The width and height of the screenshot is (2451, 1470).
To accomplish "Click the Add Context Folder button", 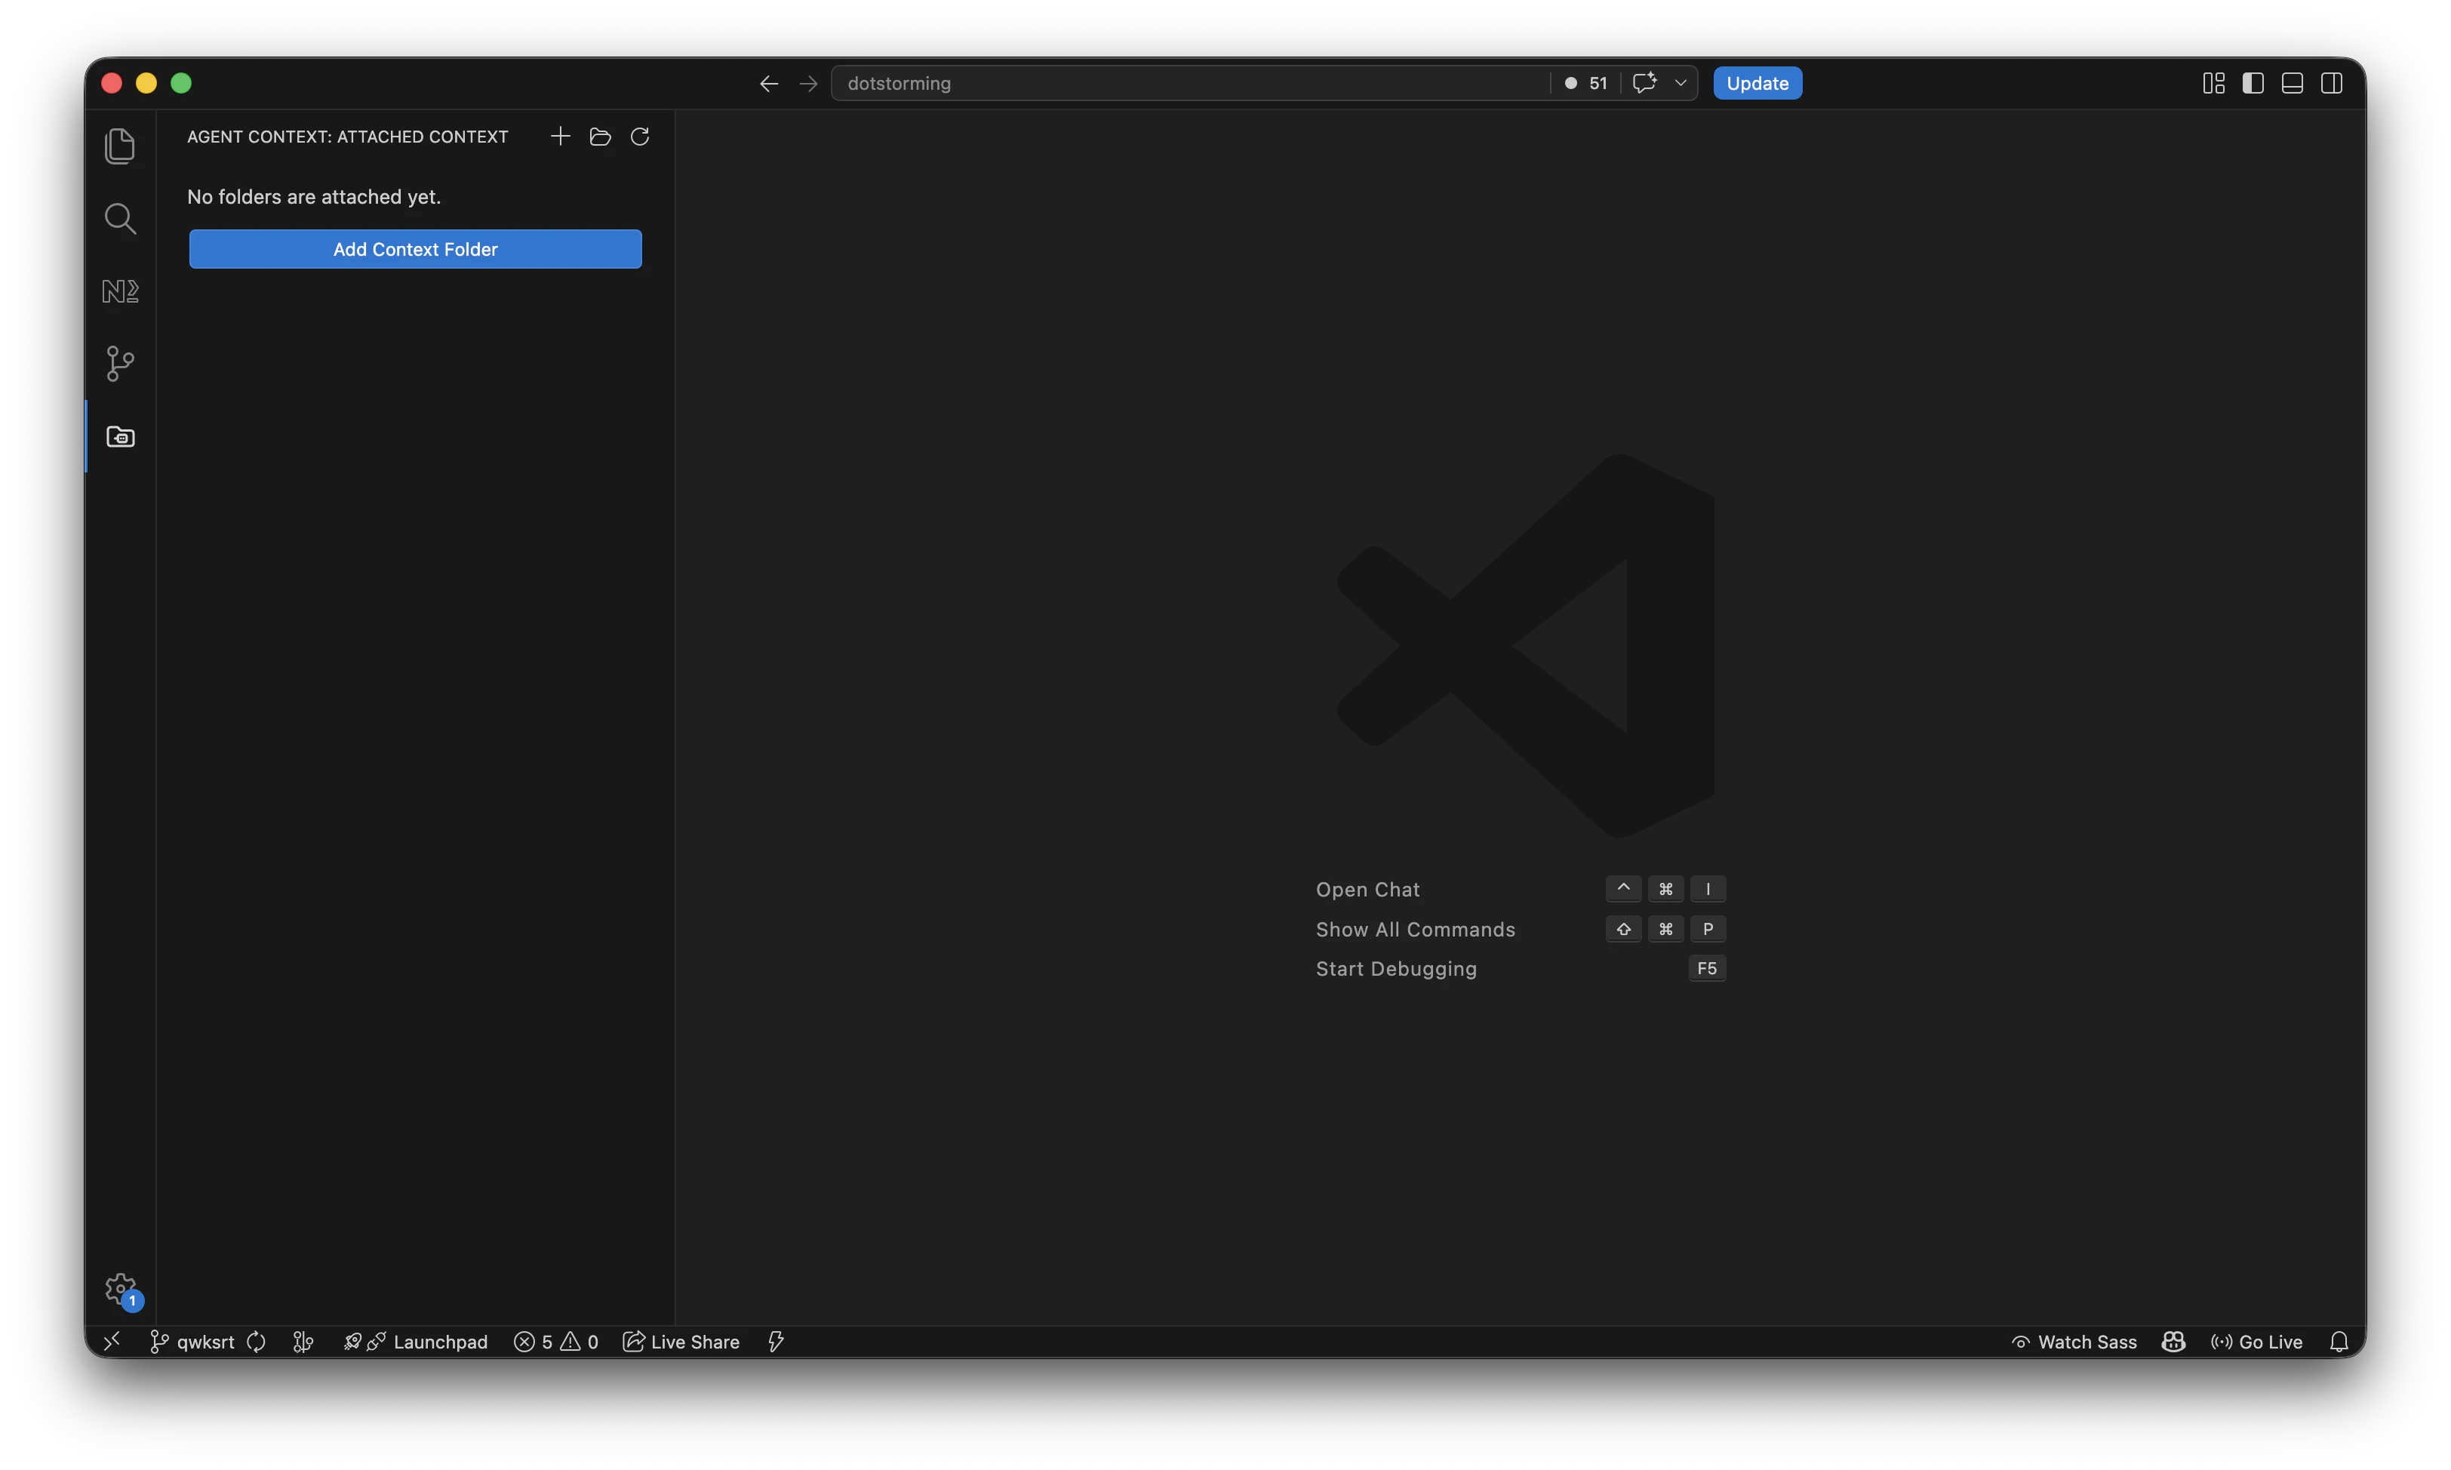I will 415,248.
